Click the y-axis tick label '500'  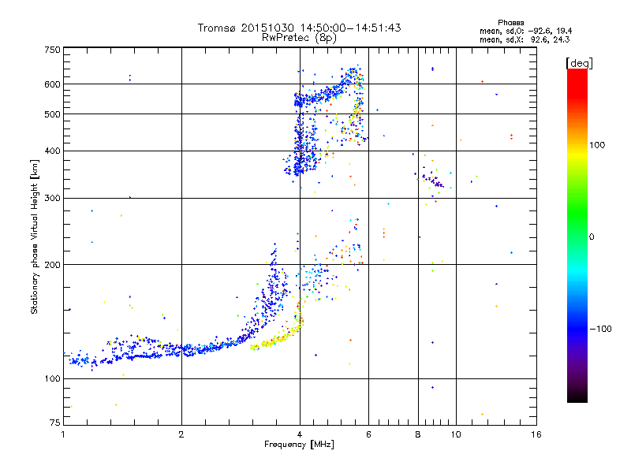pyautogui.click(x=53, y=114)
